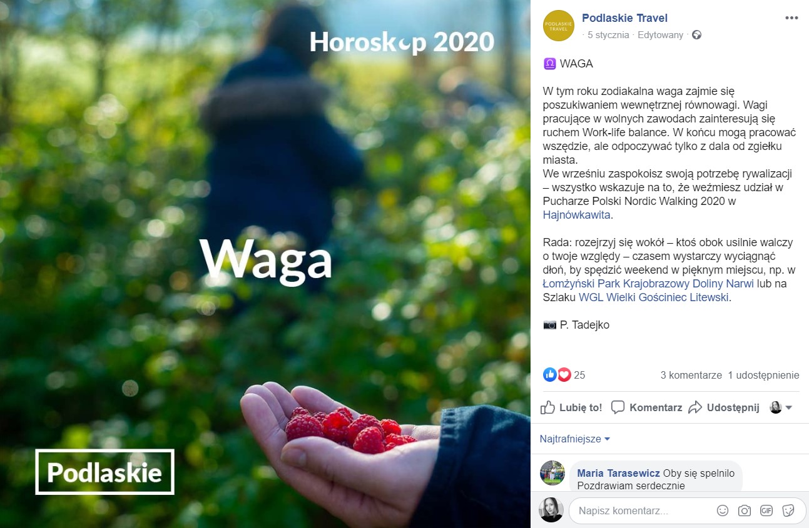The width and height of the screenshot is (809, 528).
Task: Click the like reaction icon beside 25
Action: click(550, 375)
